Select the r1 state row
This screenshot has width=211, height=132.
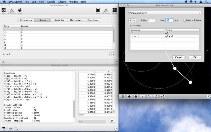[x=58, y=45]
